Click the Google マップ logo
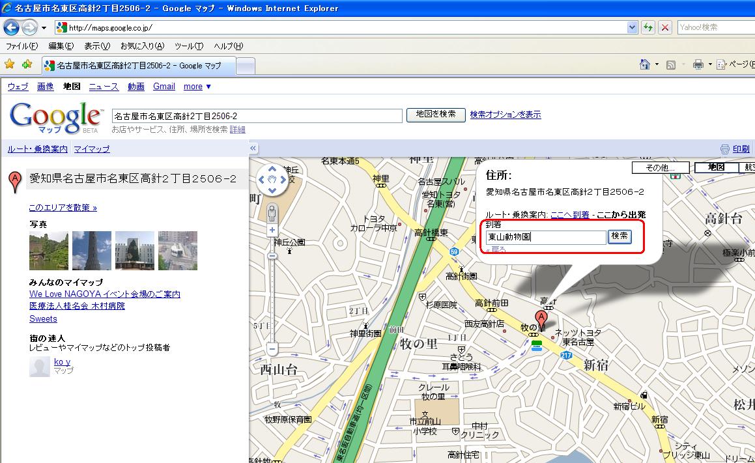This screenshot has width=755, height=463. tap(56, 117)
